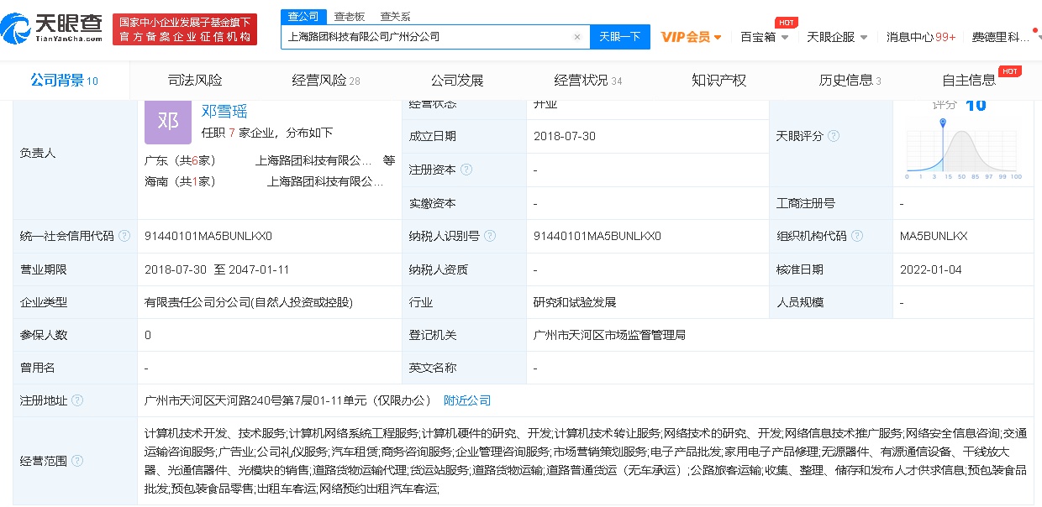Switch to the 查关系 search tab
The image size is (1042, 507).
tap(395, 16)
